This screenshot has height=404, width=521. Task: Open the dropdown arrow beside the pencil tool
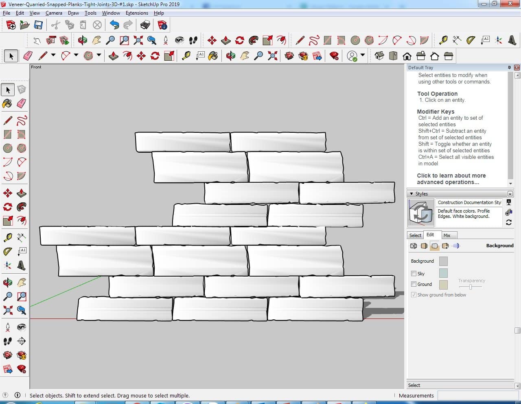(53, 55)
